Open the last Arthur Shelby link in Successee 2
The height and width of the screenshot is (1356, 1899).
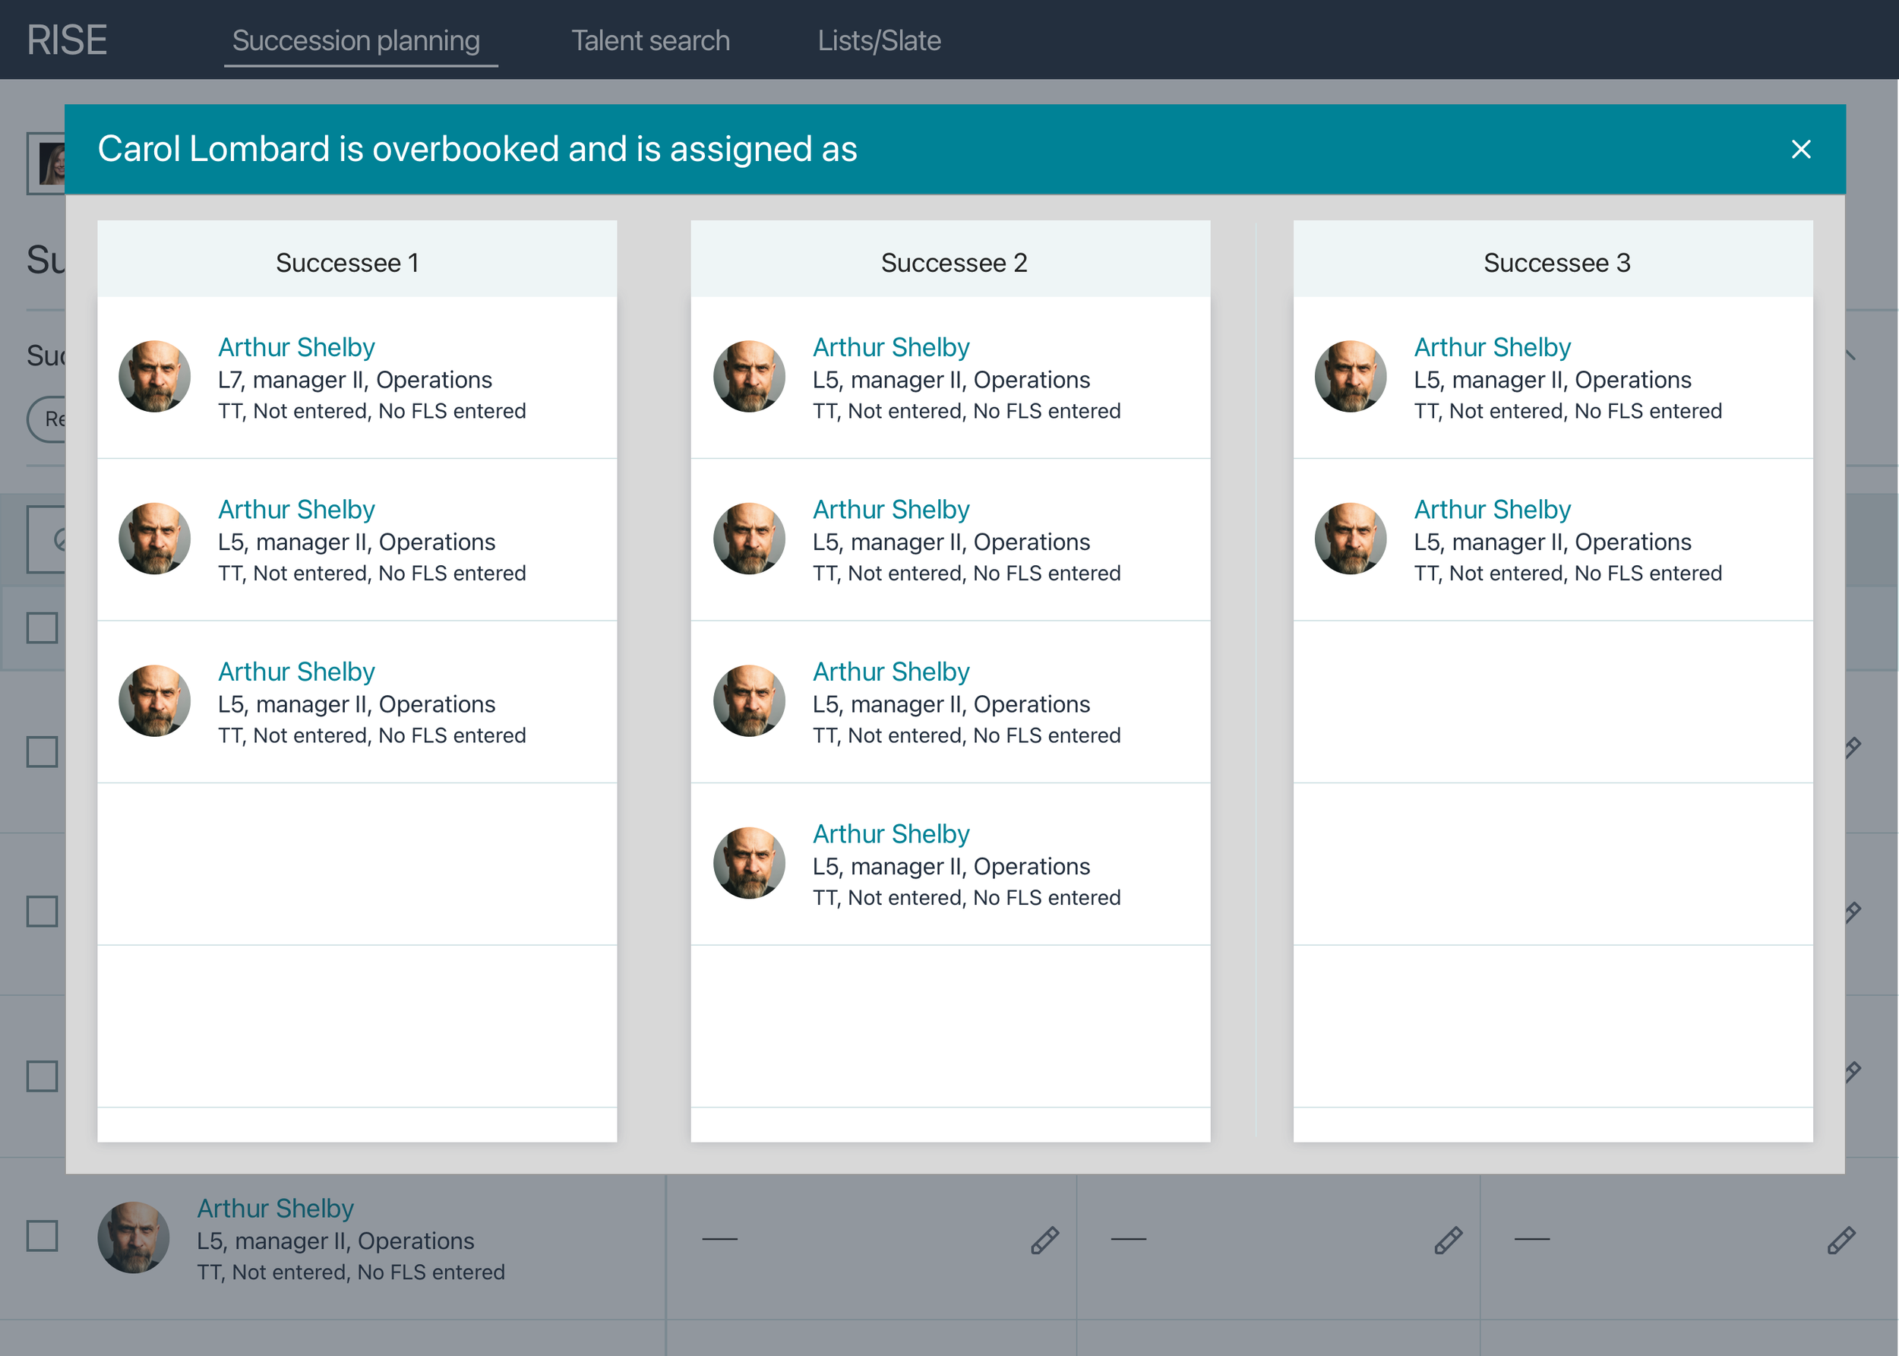point(891,833)
